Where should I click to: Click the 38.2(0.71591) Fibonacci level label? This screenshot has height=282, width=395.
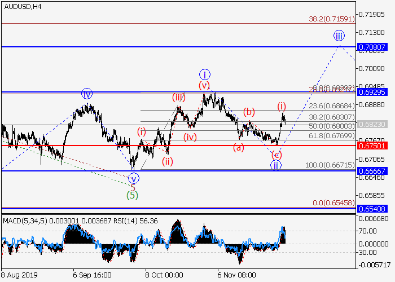click(x=331, y=19)
